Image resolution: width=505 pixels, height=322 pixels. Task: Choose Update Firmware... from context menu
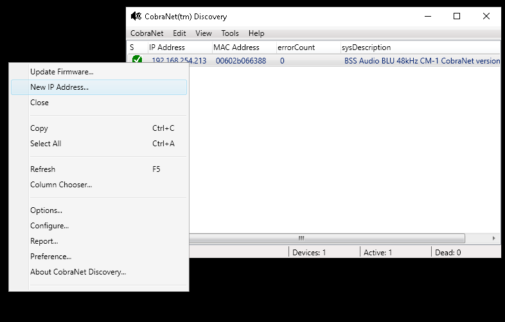(x=62, y=72)
